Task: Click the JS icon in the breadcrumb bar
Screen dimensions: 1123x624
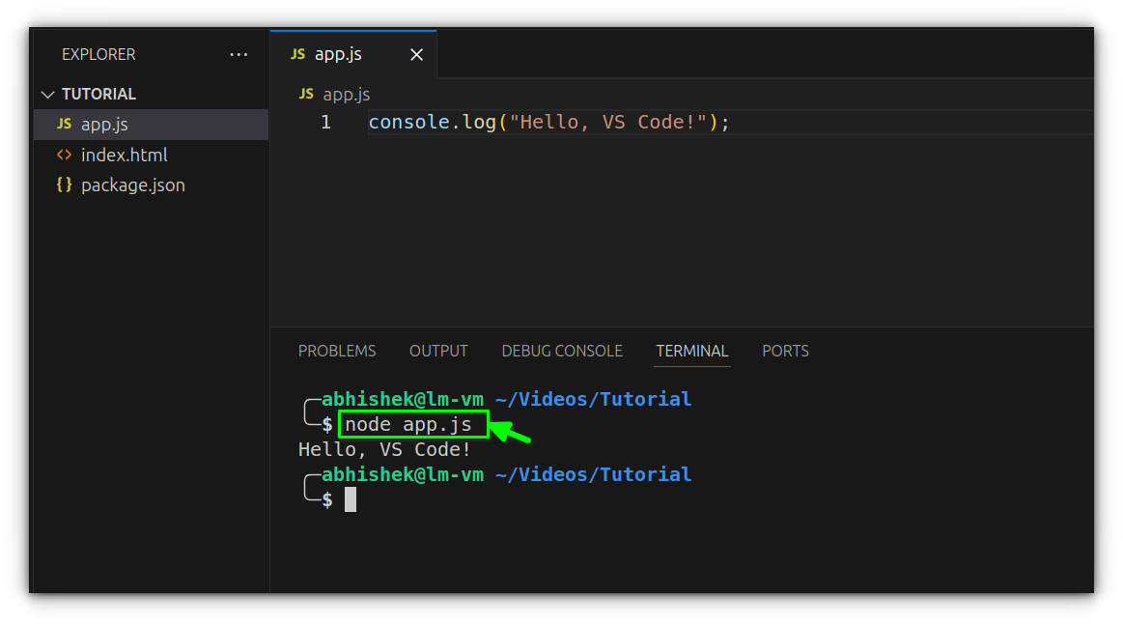Action: (305, 94)
